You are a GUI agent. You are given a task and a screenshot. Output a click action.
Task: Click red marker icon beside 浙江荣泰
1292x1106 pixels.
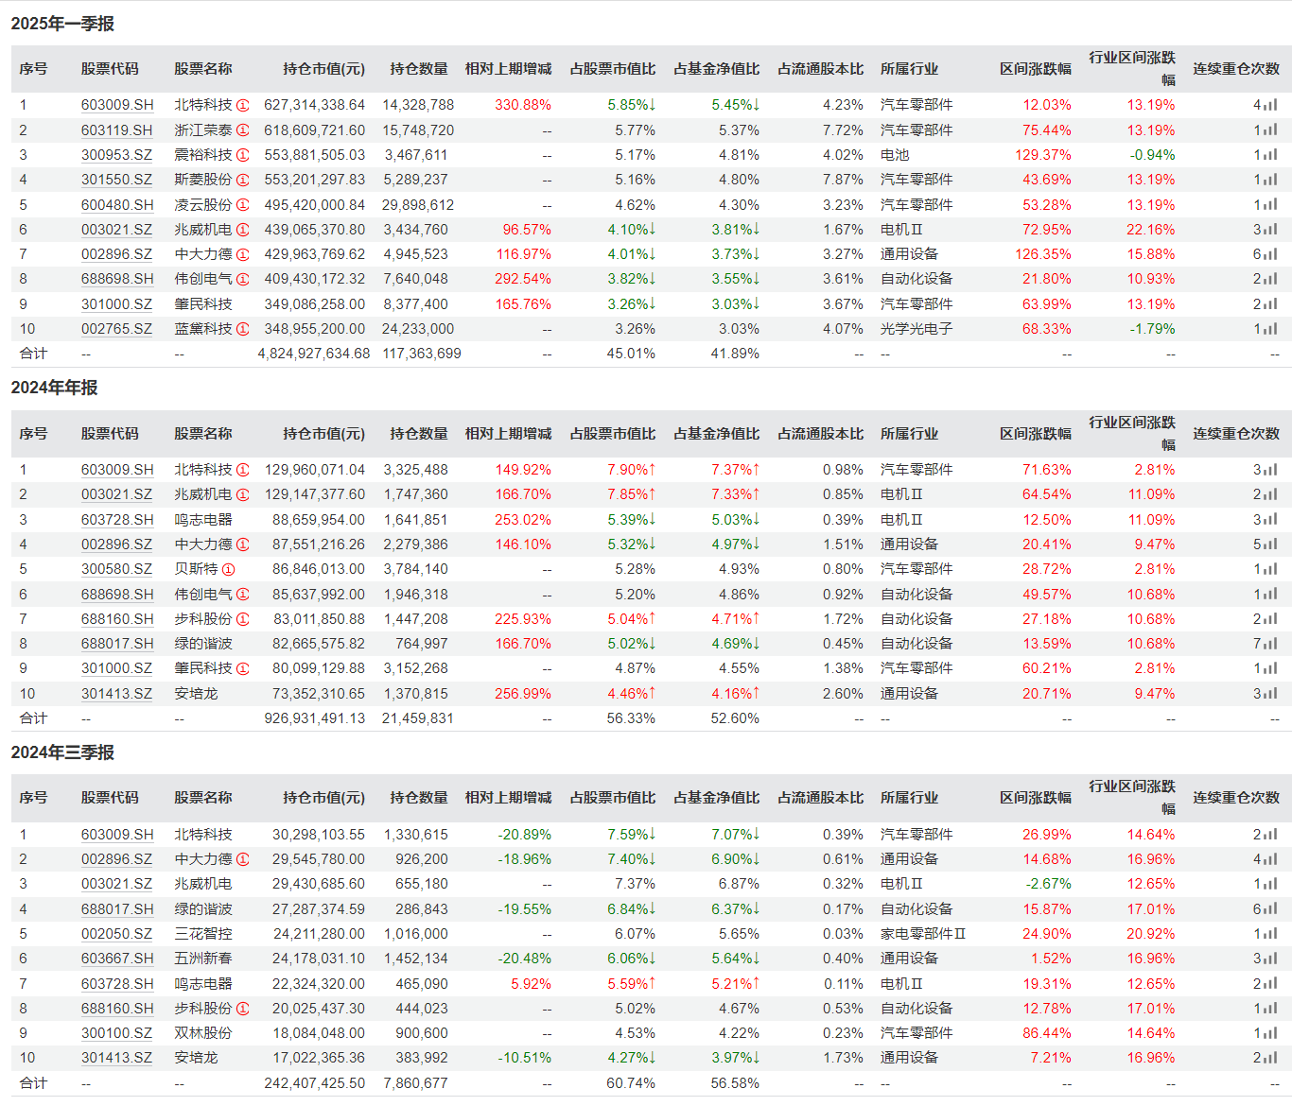click(243, 130)
